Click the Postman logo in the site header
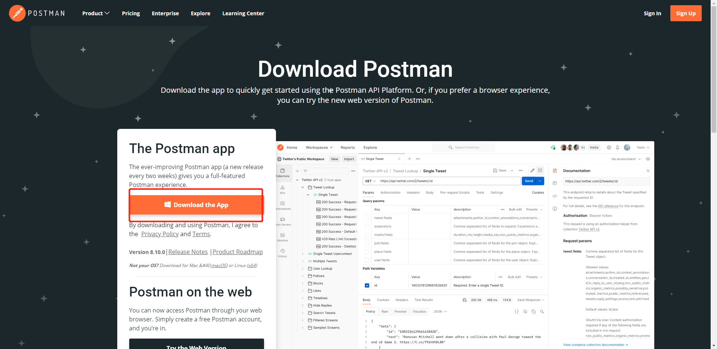The height and width of the screenshot is (349, 717). (37, 13)
